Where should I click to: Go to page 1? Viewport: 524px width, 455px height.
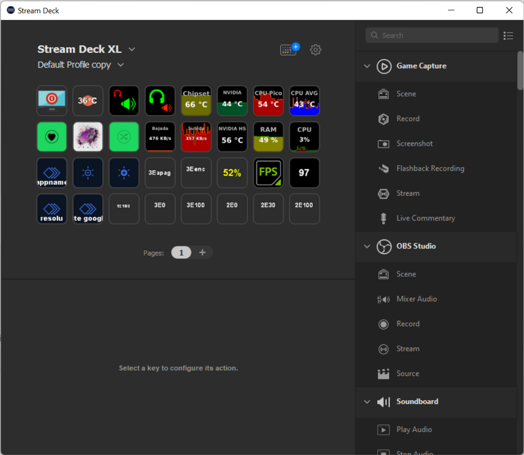[181, 253]
